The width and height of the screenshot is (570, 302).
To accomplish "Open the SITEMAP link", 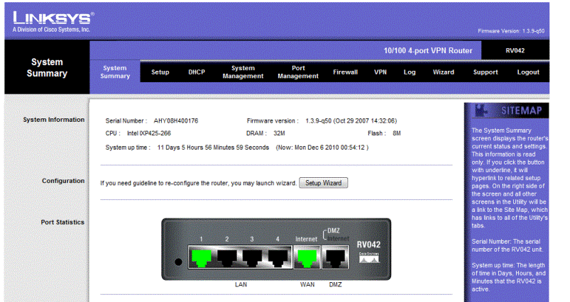I will [x=521, y=111].
